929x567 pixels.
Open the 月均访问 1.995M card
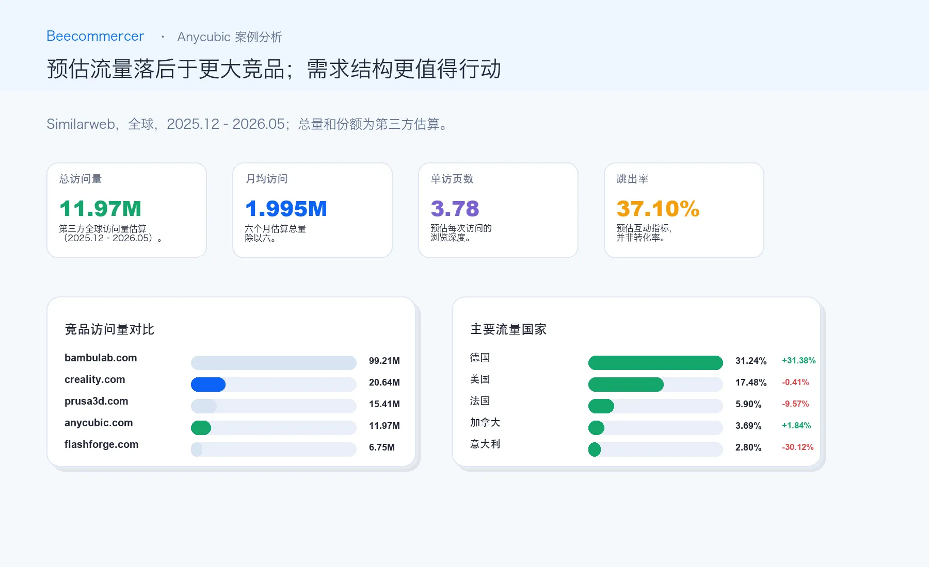(x=312, y=210)
